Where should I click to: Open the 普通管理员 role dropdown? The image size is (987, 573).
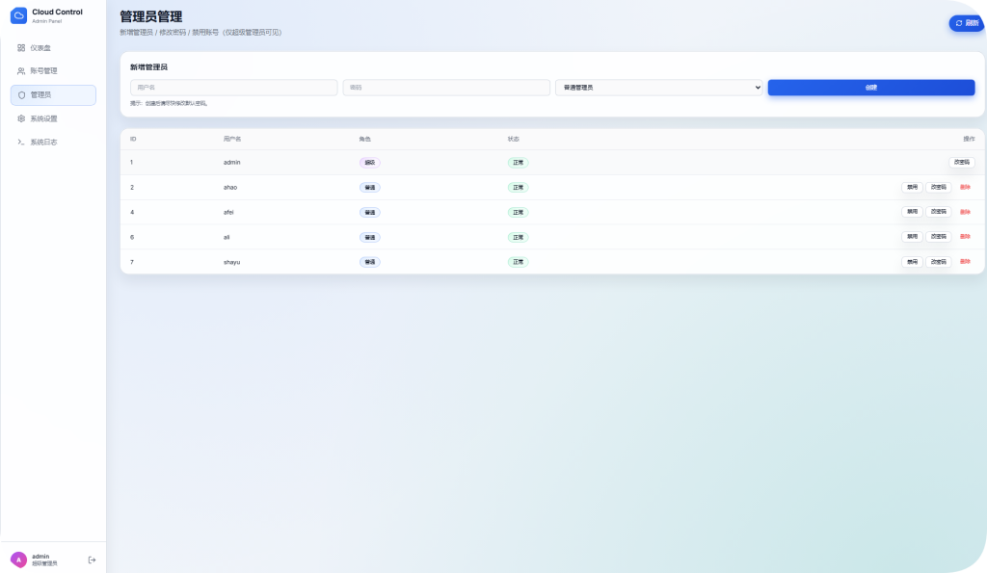point(659,88)
